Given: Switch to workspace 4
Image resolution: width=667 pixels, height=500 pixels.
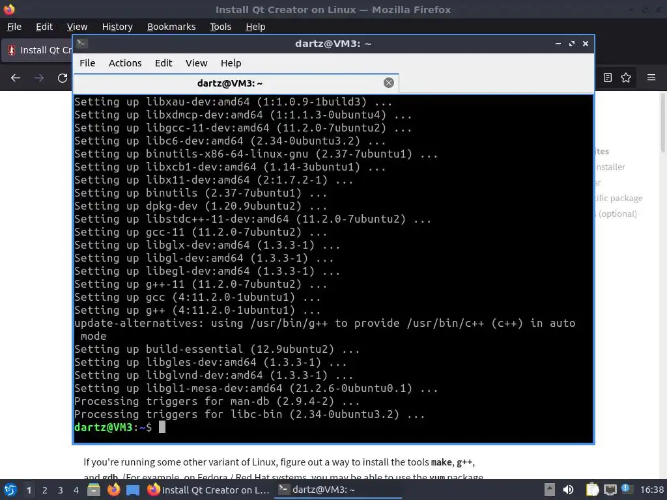Looking at the screenshot, I should (76, 490).
